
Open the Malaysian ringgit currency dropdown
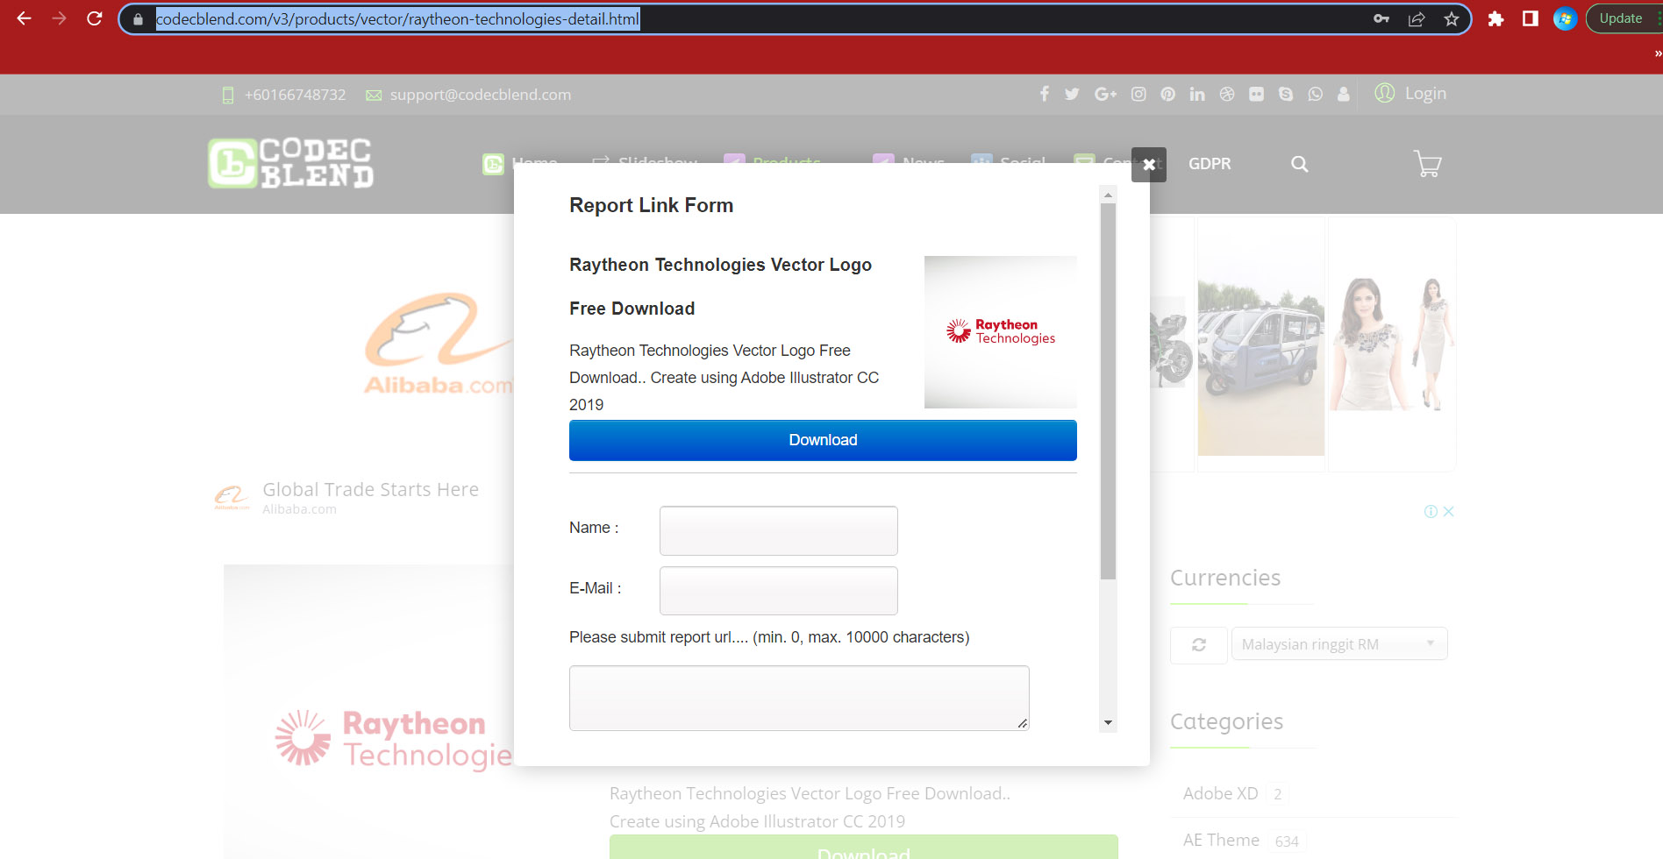1338,643
